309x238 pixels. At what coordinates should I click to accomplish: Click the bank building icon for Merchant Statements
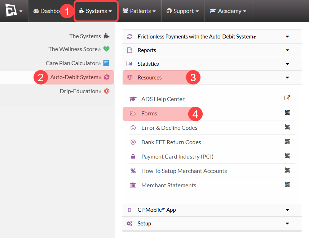133,185
